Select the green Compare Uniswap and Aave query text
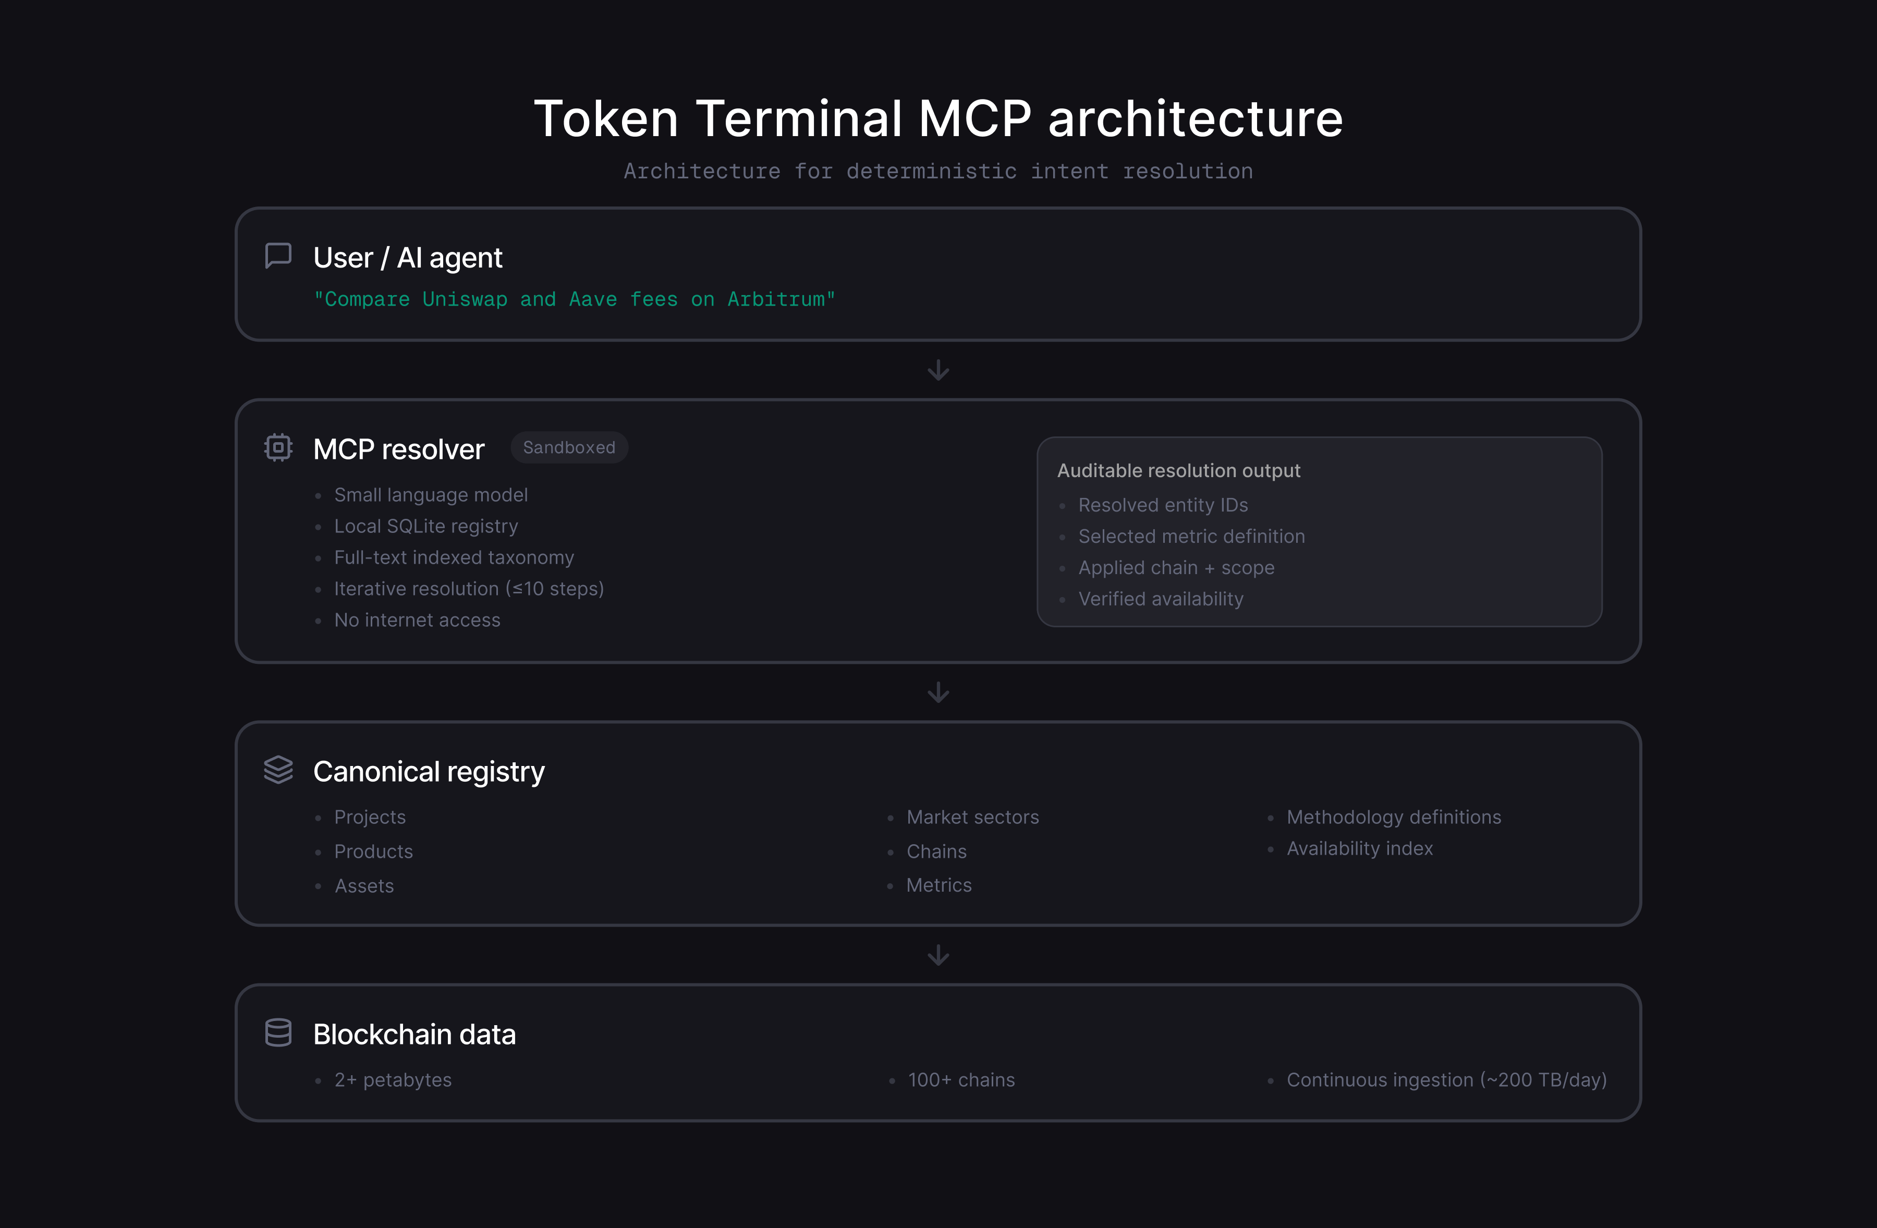 (x=574, y=300)
